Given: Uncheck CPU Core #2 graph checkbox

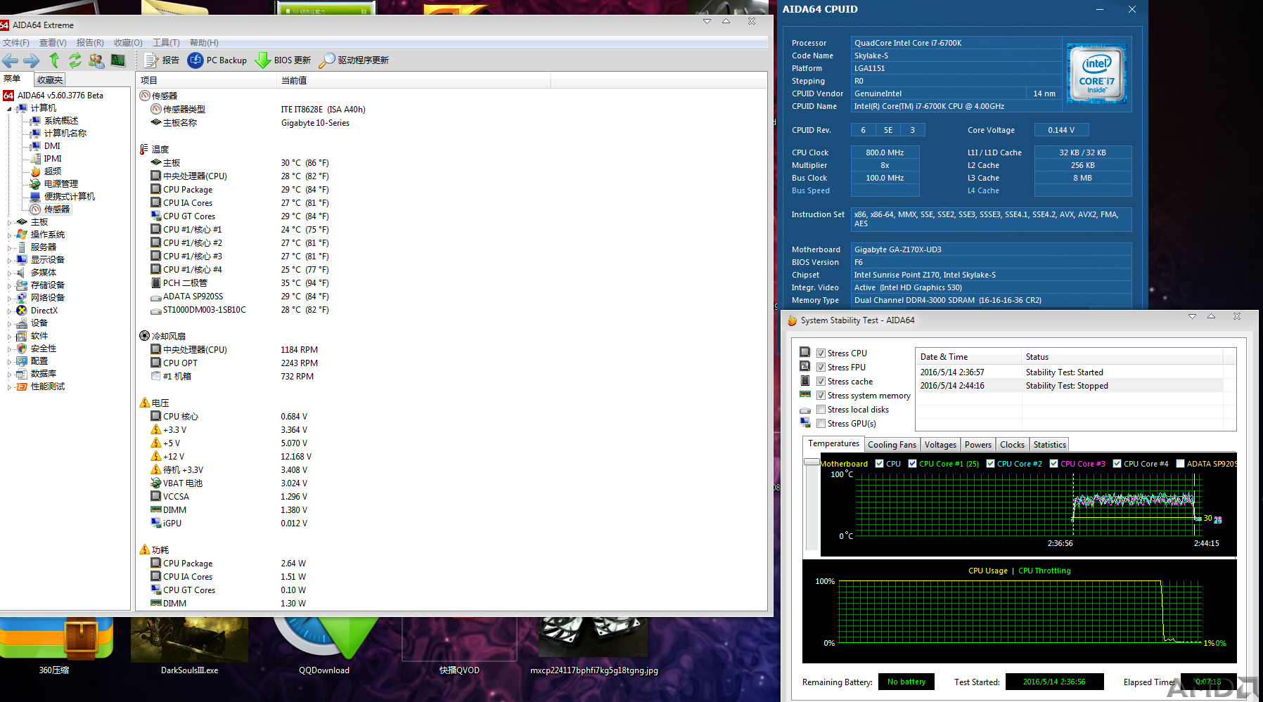Looking at the screenshot, I should tap(990, 464).
